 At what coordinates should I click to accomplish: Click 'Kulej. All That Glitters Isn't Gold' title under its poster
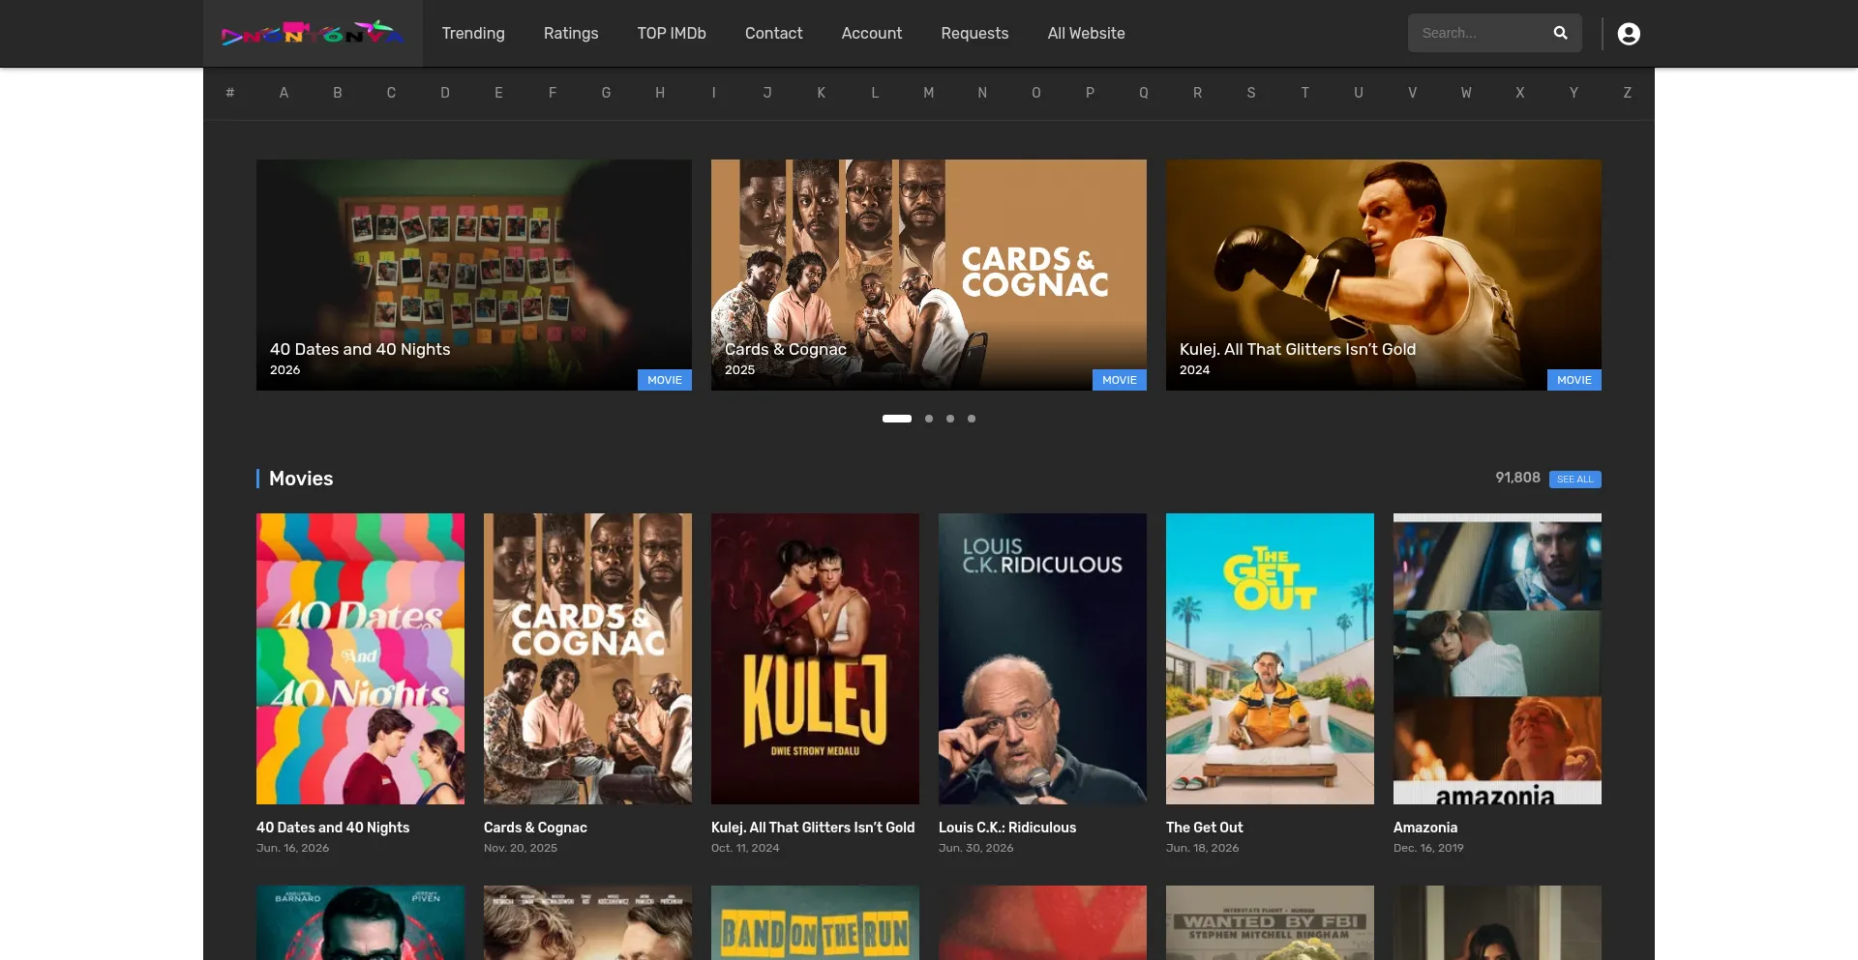pos(813,828)
